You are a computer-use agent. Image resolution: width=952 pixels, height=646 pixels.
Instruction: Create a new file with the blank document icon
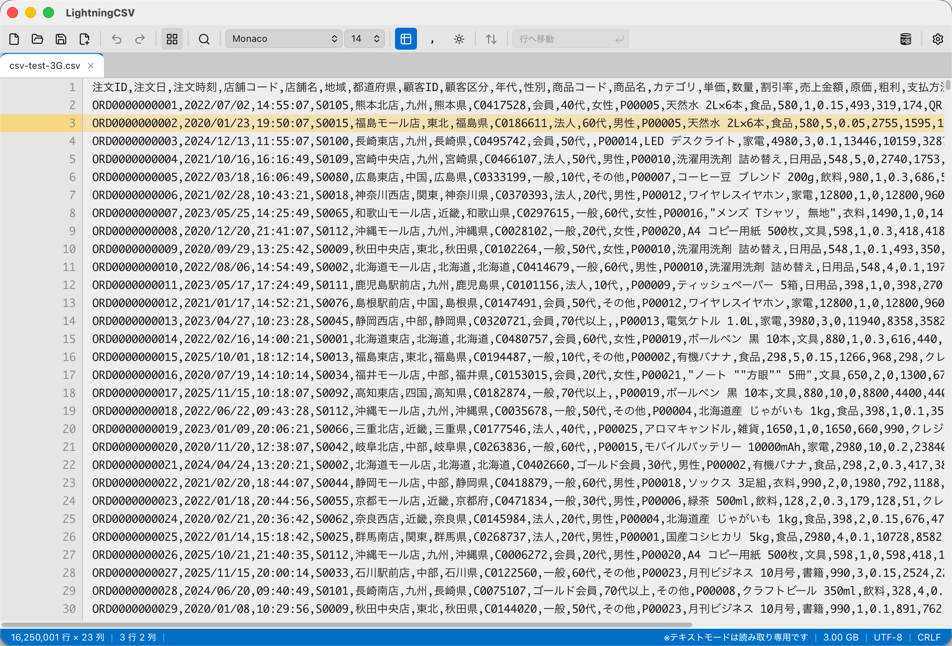(x=14, y=39)
